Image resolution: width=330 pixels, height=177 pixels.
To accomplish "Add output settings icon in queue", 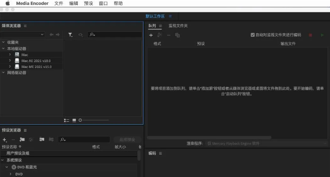I will point(160,35).
